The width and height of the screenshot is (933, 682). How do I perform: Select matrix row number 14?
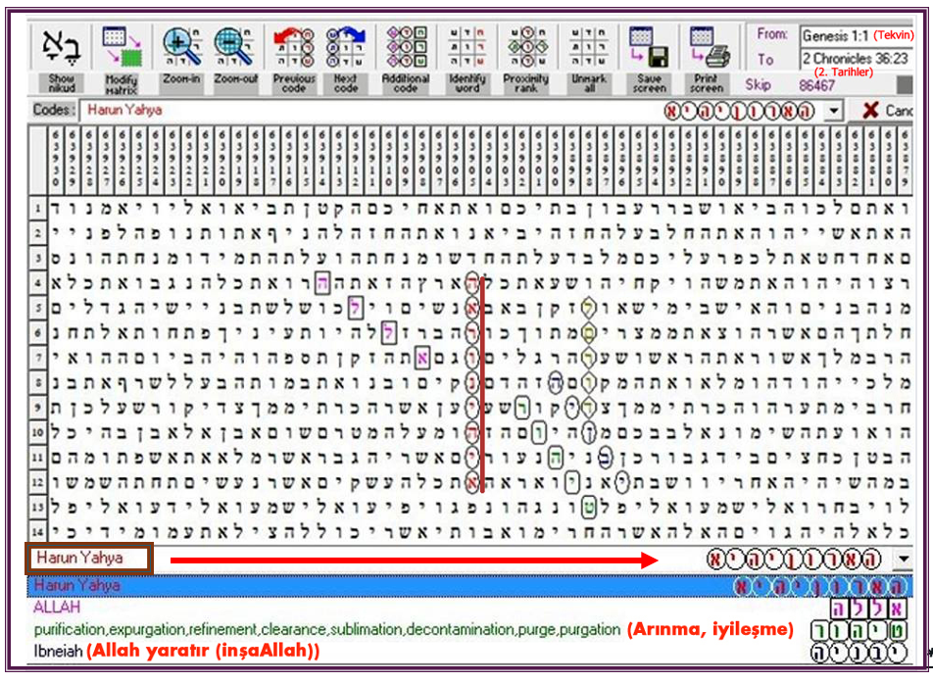pos(37,531)
